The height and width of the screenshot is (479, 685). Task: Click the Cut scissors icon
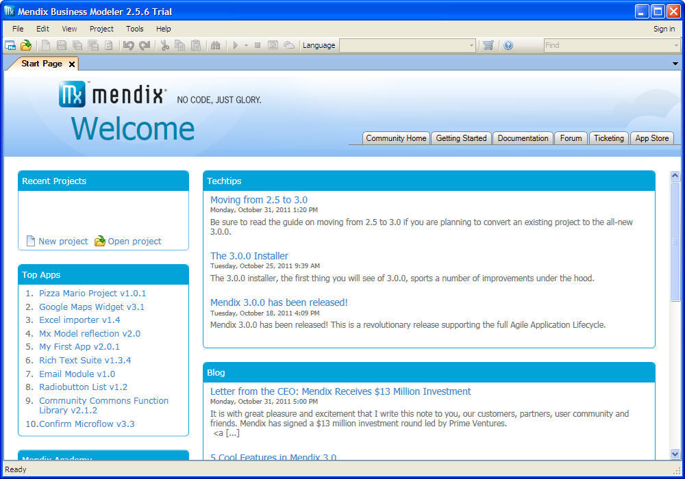164,45
